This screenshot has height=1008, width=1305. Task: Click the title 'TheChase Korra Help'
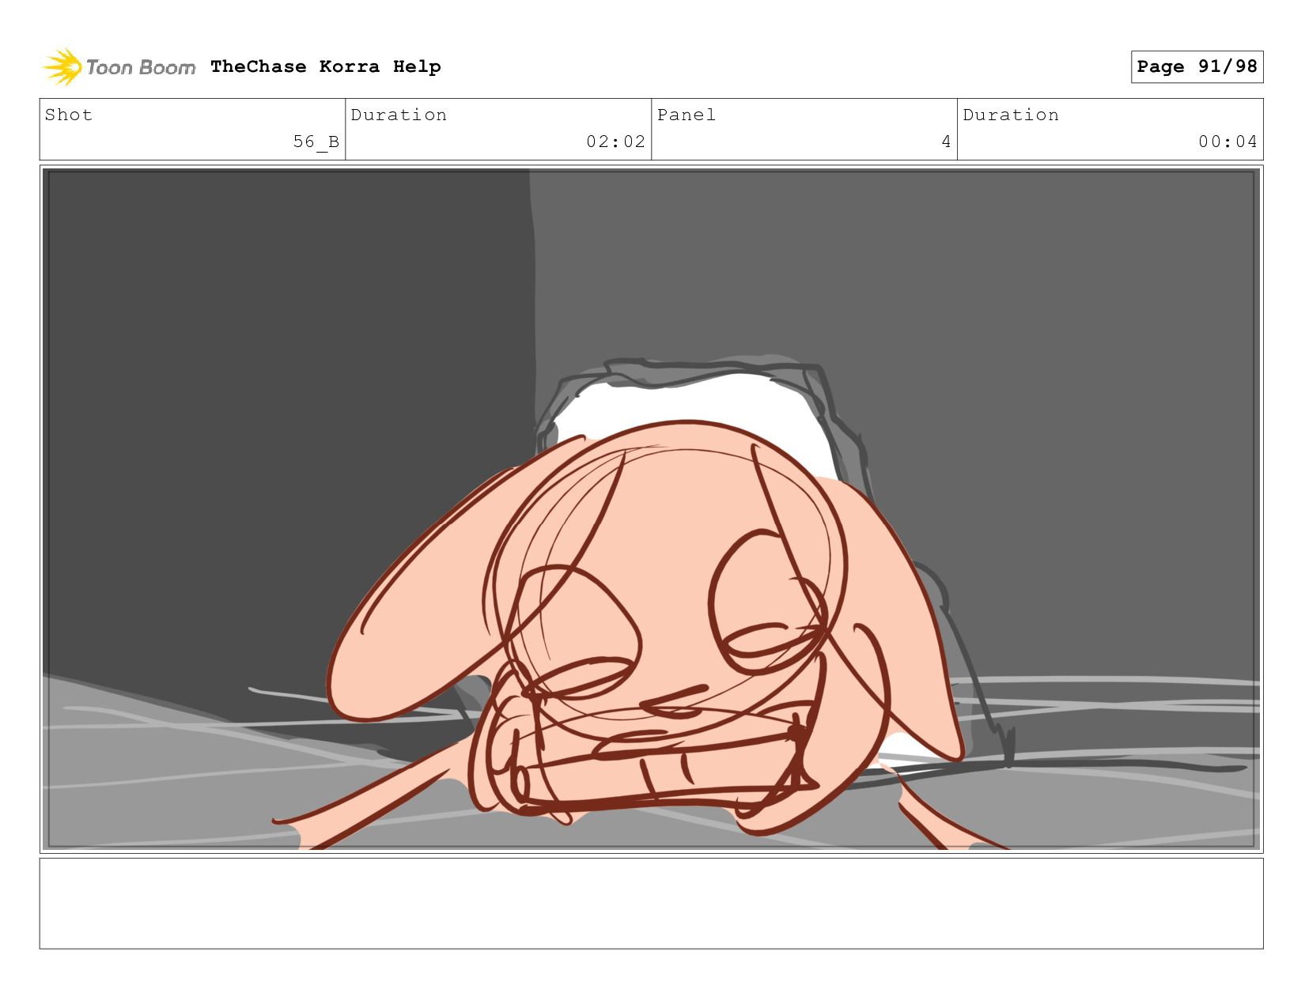click(326, 67)
